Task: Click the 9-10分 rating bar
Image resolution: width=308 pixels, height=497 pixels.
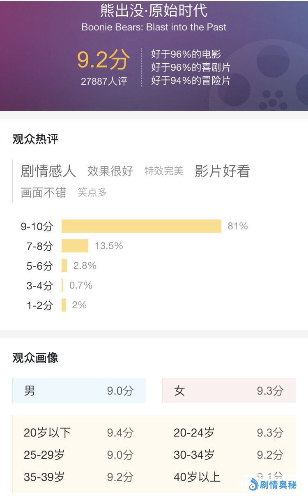Action: point(141,226)
